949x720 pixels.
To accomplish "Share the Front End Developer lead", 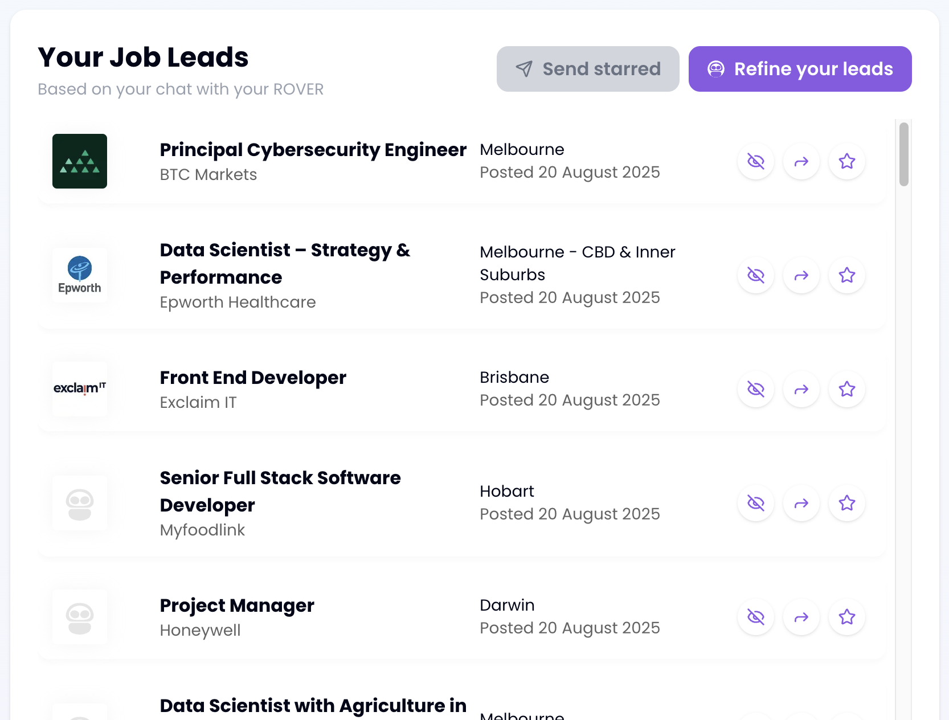I will [x=801, y=389].
